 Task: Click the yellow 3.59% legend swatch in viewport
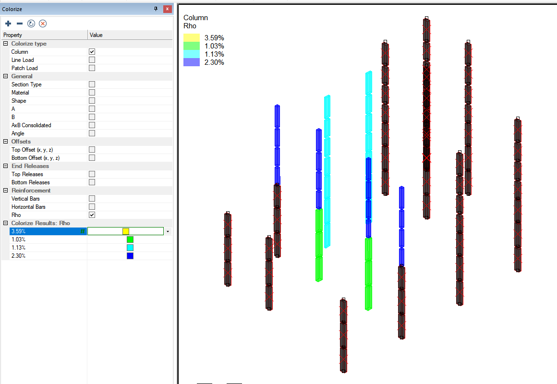[191, 38]
